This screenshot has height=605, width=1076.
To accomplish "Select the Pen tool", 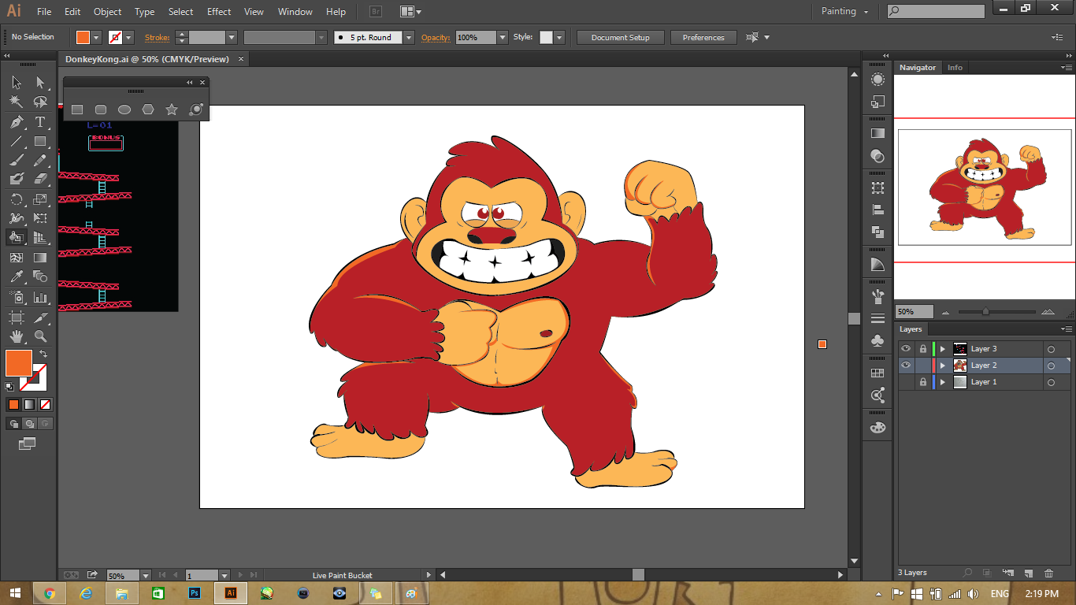I will 17,122.
